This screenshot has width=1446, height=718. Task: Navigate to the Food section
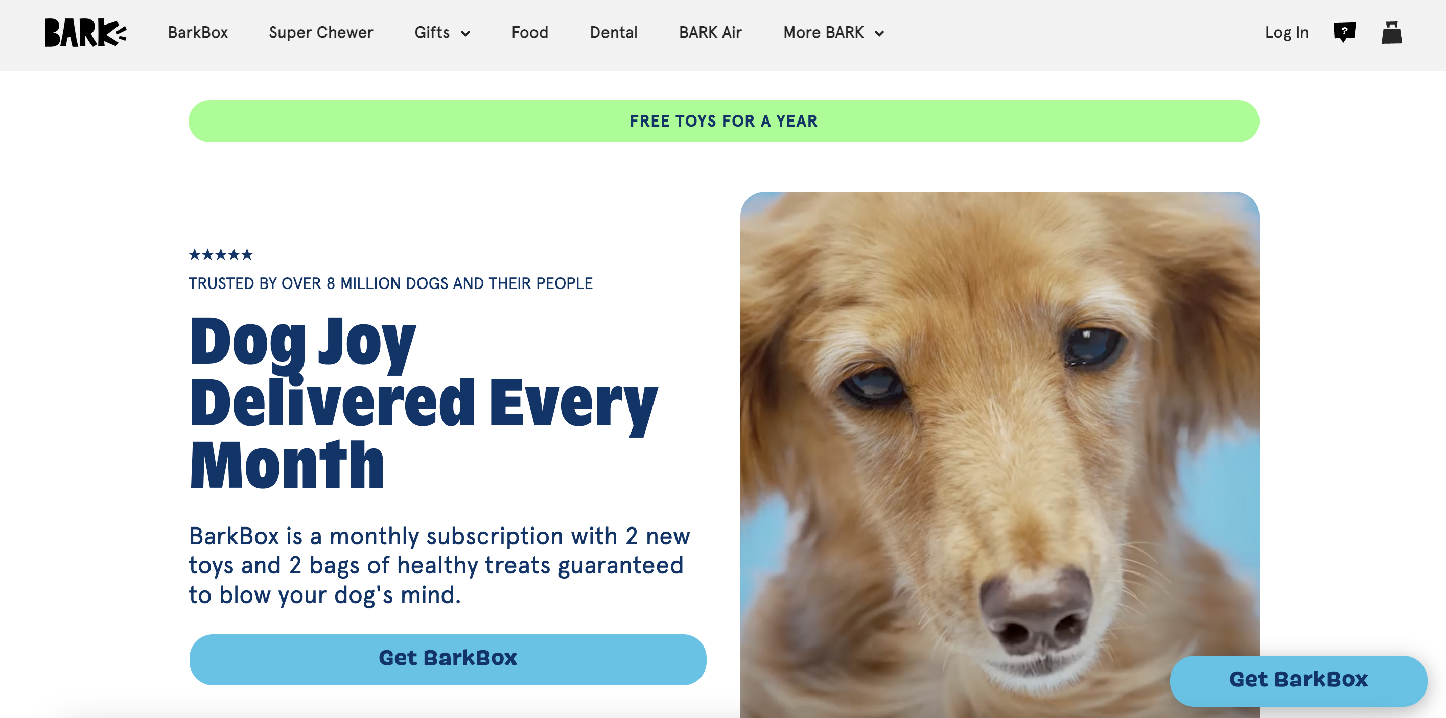pos(529,33)
